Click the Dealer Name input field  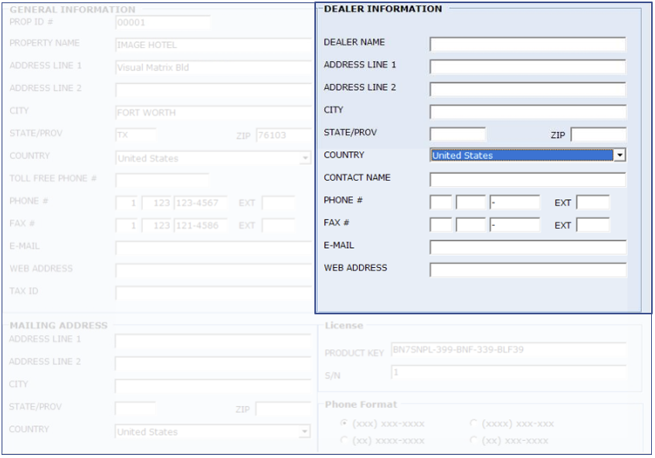click(528, 44)
